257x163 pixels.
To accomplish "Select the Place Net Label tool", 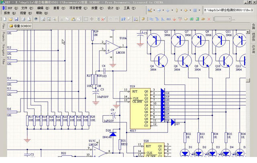I will click(x=169, y=19).
